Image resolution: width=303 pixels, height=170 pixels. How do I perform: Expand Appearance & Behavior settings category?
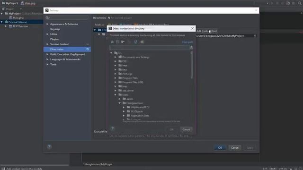click(x=47, y=24)
